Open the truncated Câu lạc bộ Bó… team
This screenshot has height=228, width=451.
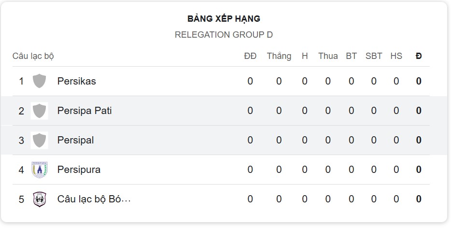click(x=94, y=199)
